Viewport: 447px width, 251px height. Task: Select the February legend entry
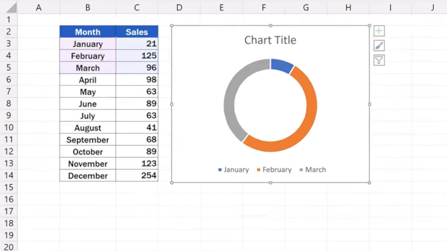click(x=277, y=170)
